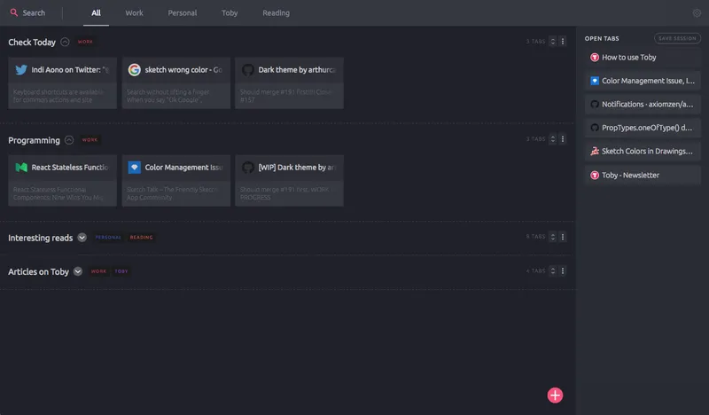Open the [WIP] Dark theme card
The width and height of the screenshot is (709, 415).
pyautogui.click(x=290, y=181)
